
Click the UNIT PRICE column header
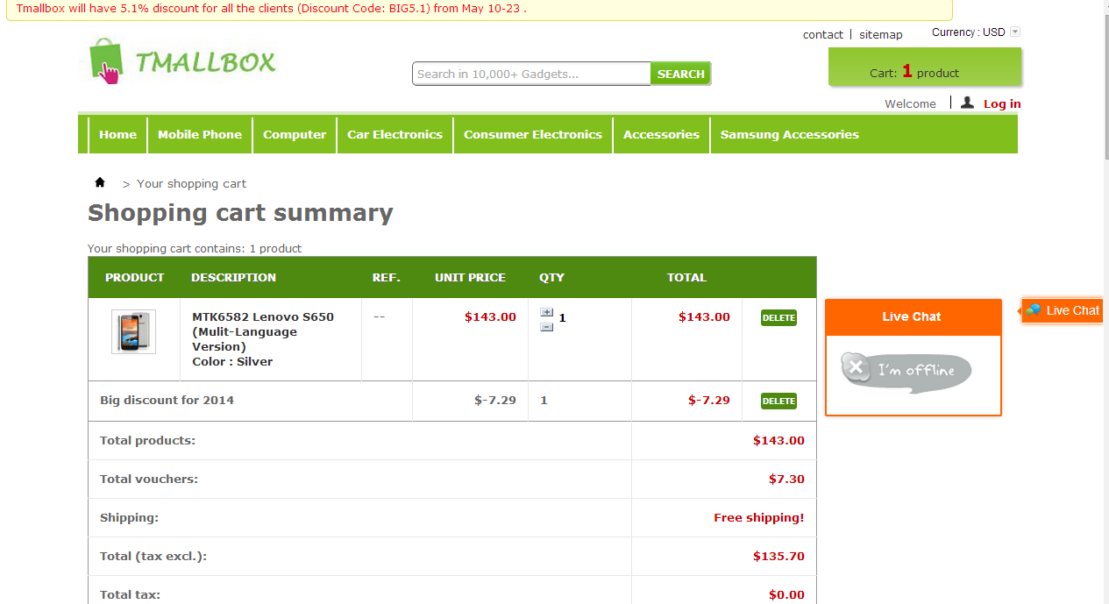(470, 277)
